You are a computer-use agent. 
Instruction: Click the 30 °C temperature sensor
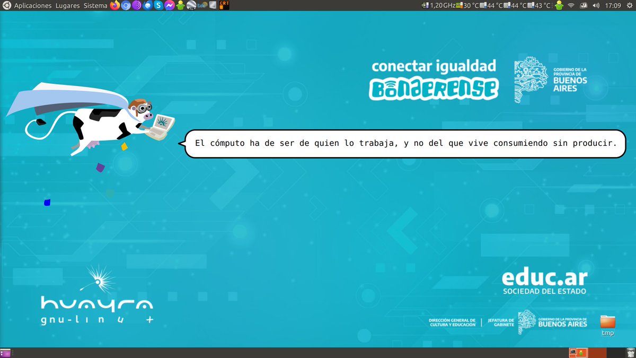[x=467, y=6]
